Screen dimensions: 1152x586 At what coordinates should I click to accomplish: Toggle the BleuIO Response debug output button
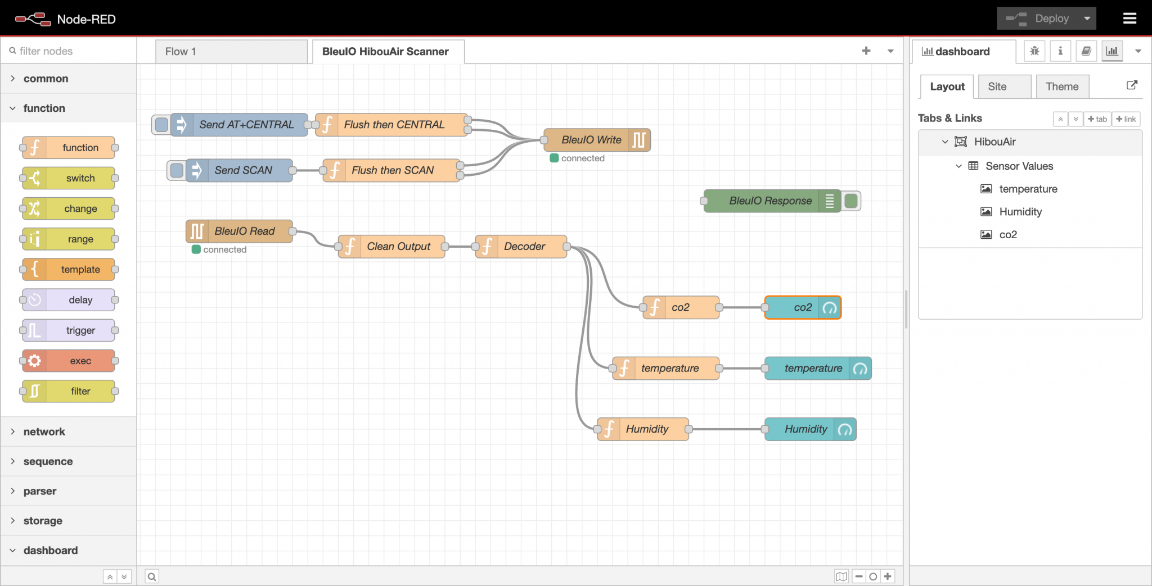(851, 201)
